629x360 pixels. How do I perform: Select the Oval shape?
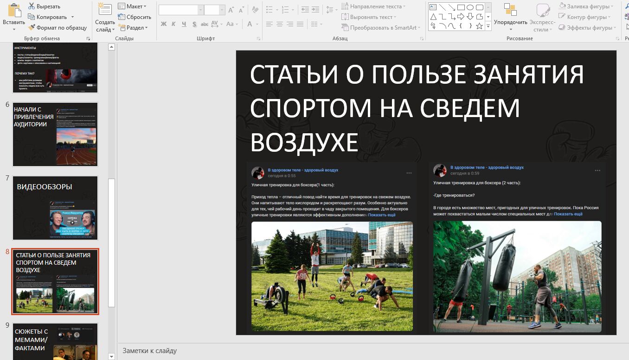click(470, 7)
